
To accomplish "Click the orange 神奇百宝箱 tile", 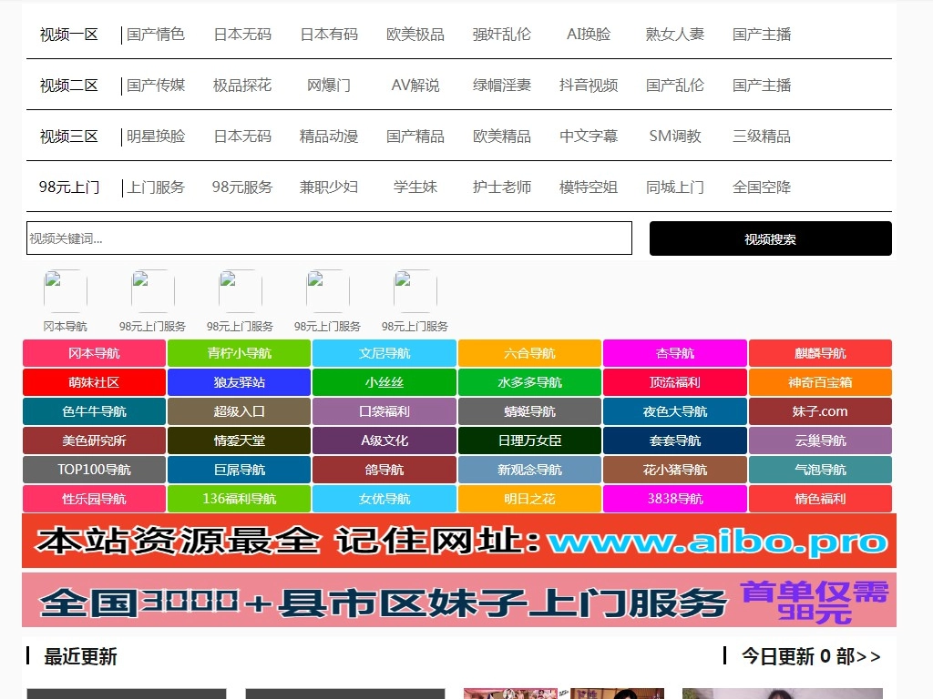I will tap(820, 382).
